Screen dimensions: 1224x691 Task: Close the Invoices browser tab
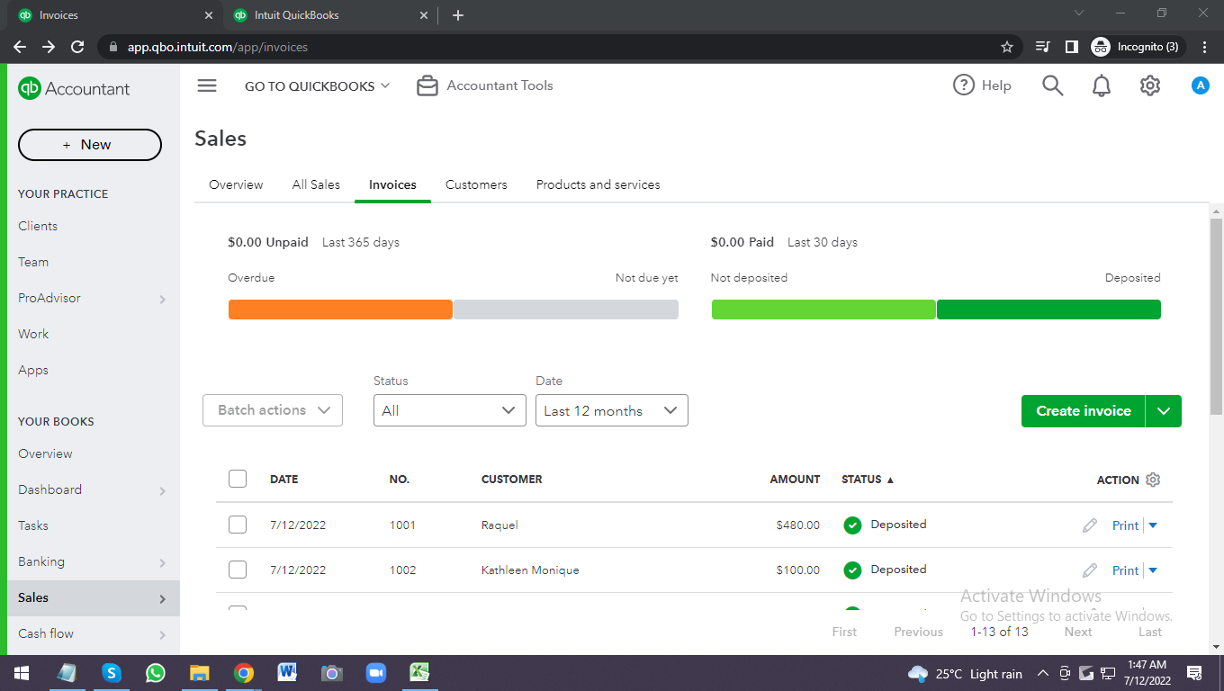209,15
